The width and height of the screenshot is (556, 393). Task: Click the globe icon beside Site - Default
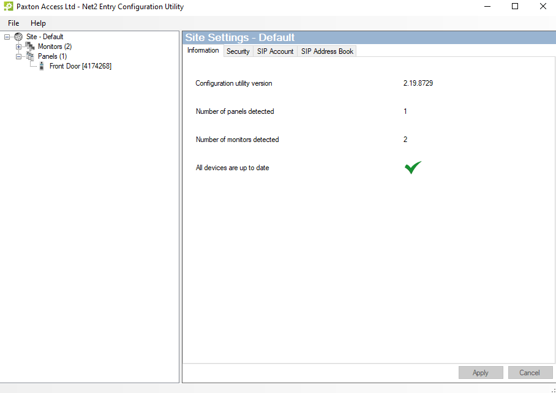[18, 37]
